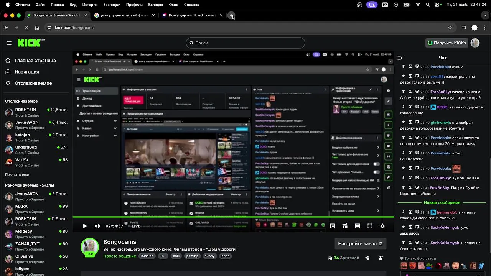The image size is (491, 276).
Task: Open the ludojop channel
Action: click(36, 138)
